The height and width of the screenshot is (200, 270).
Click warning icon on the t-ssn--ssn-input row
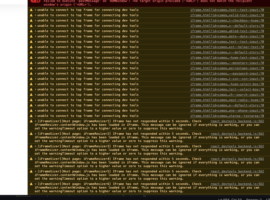coord(31,79)
